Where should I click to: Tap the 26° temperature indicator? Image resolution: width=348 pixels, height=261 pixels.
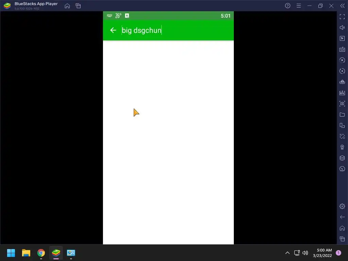118,16
